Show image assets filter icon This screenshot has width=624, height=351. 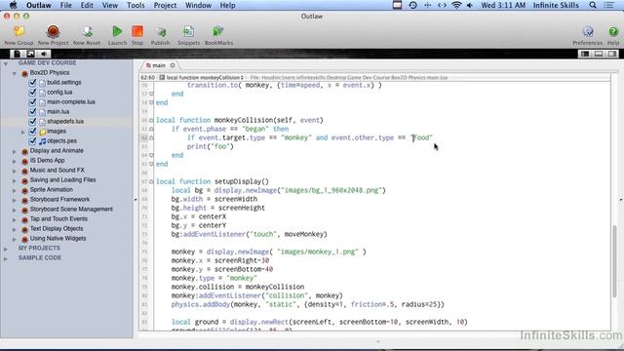click(x=30, y=54)
